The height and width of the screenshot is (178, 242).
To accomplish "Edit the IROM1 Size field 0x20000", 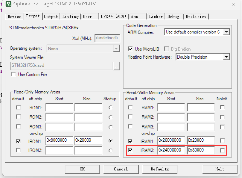I will pyautogui.click(x=88, y=140).
